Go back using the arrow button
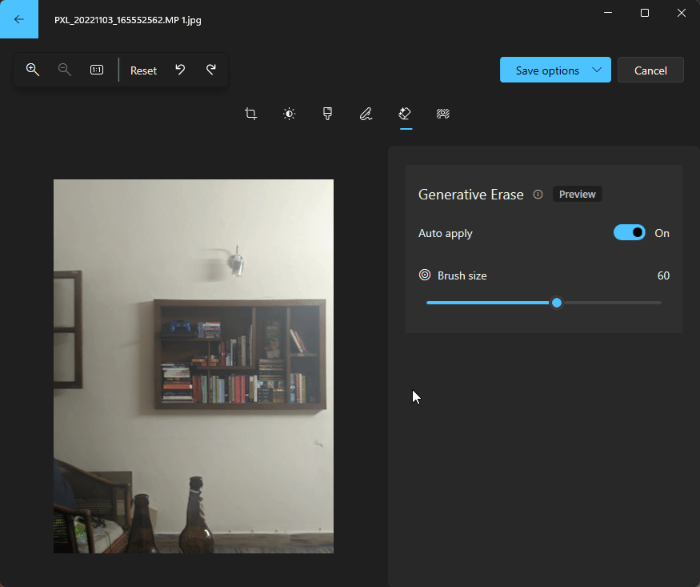The width and height of the screenshot is (700, 587). 18,19
